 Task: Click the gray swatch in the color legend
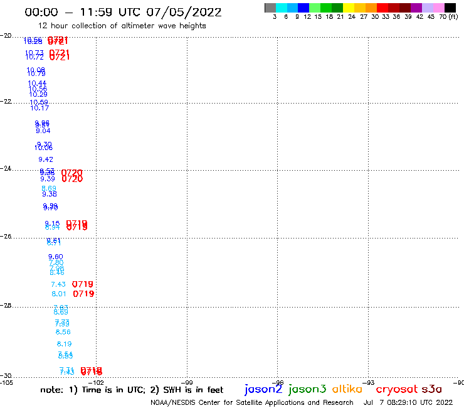point(270,8)
